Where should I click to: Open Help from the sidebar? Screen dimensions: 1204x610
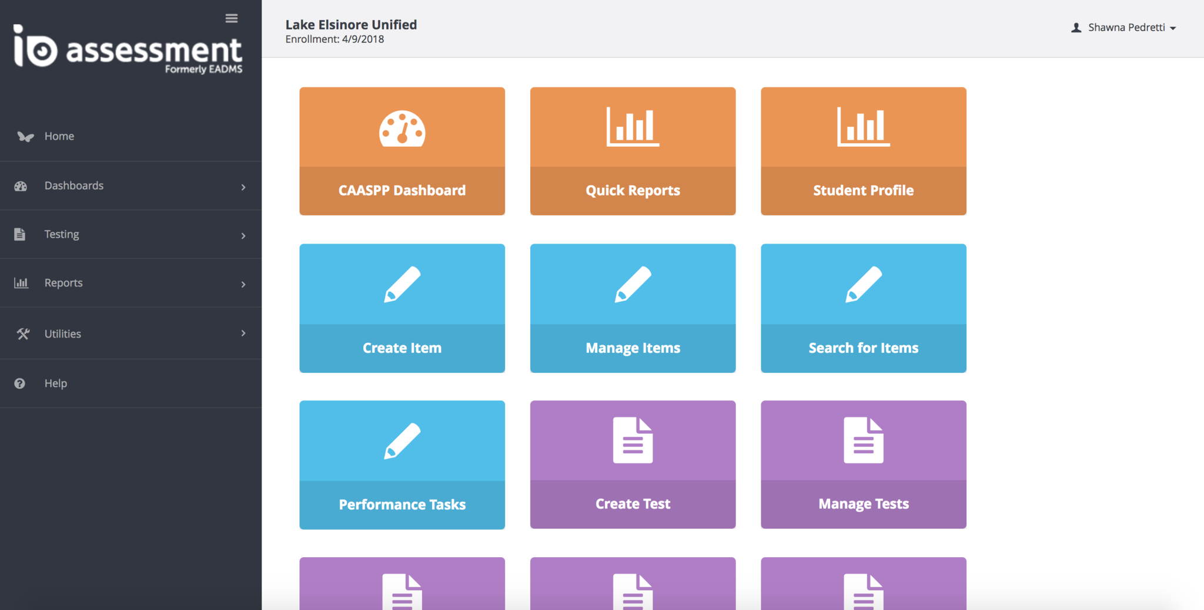point(56,383)
